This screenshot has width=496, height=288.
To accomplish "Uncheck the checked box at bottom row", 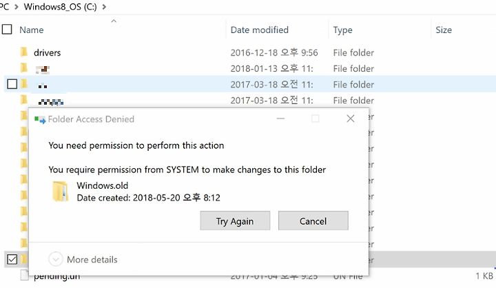I will (12, 260).
